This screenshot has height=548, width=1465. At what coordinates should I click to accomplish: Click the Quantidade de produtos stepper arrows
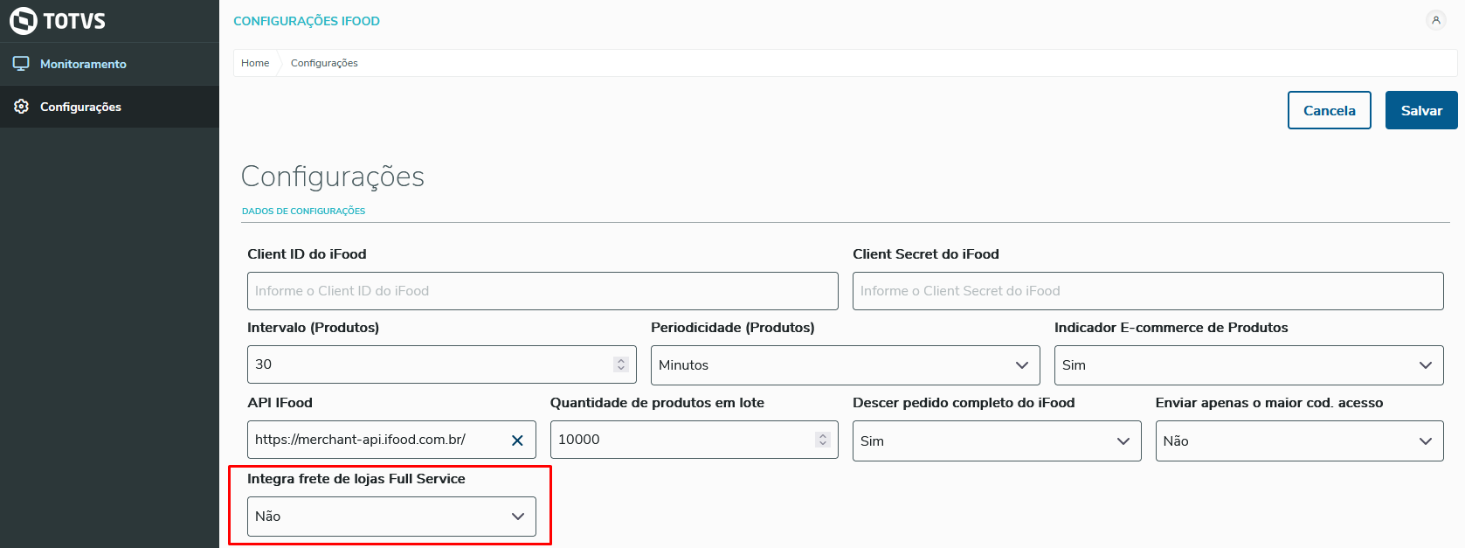(x=822, y=440)
